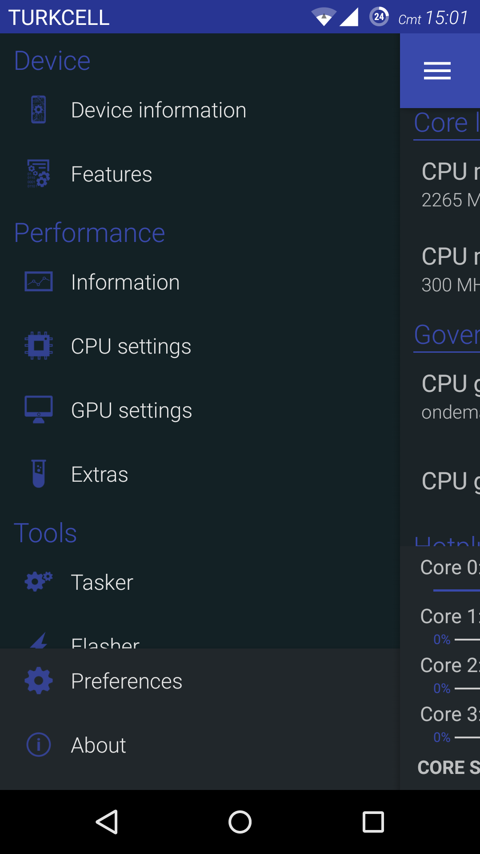480x854 pixels.
Task: Tap the Features gears icon
Action: point(39,174)
